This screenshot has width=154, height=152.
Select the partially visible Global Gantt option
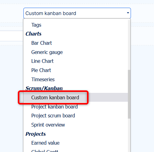pos(76,150)
